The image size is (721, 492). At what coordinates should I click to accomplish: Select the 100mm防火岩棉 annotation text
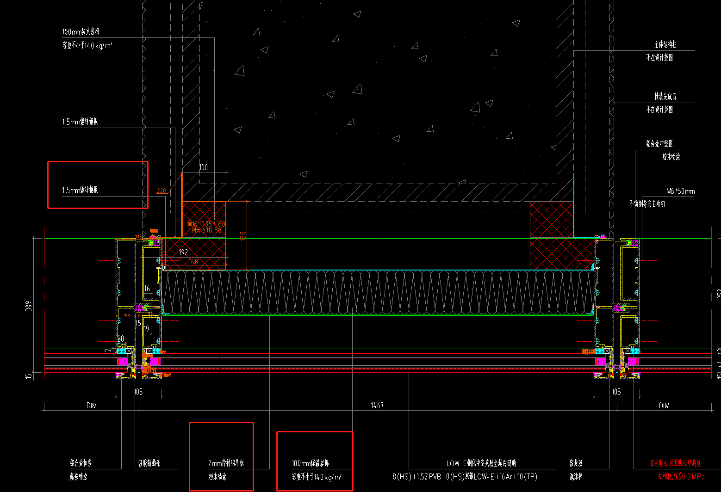[81, 32]
